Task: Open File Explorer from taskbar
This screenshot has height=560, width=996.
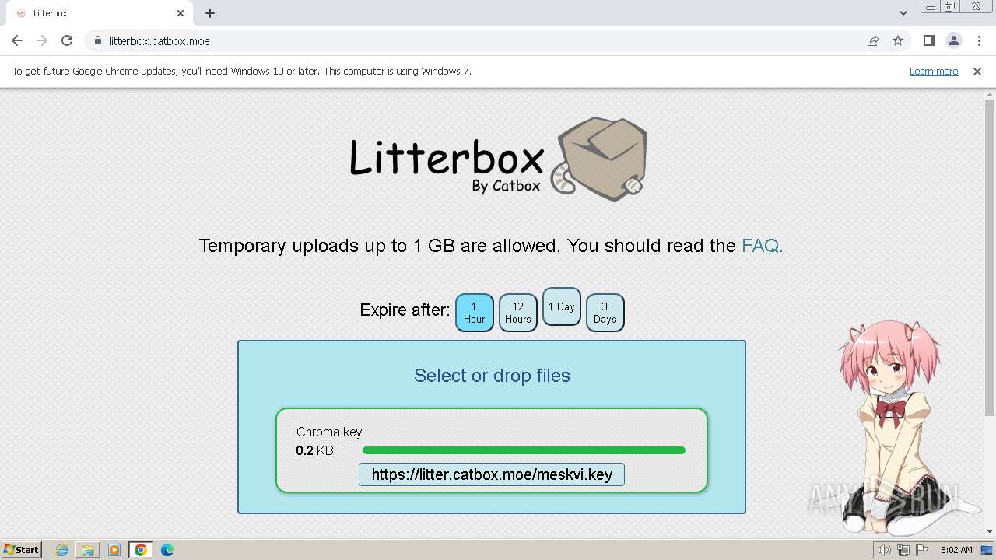Action: coord(88,550)
